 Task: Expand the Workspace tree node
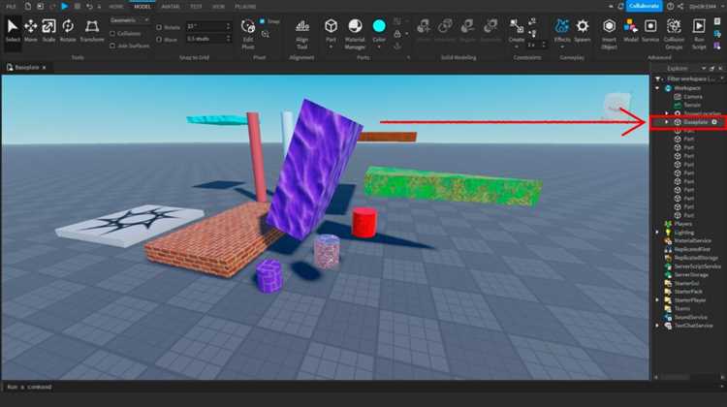coord(657,88)
